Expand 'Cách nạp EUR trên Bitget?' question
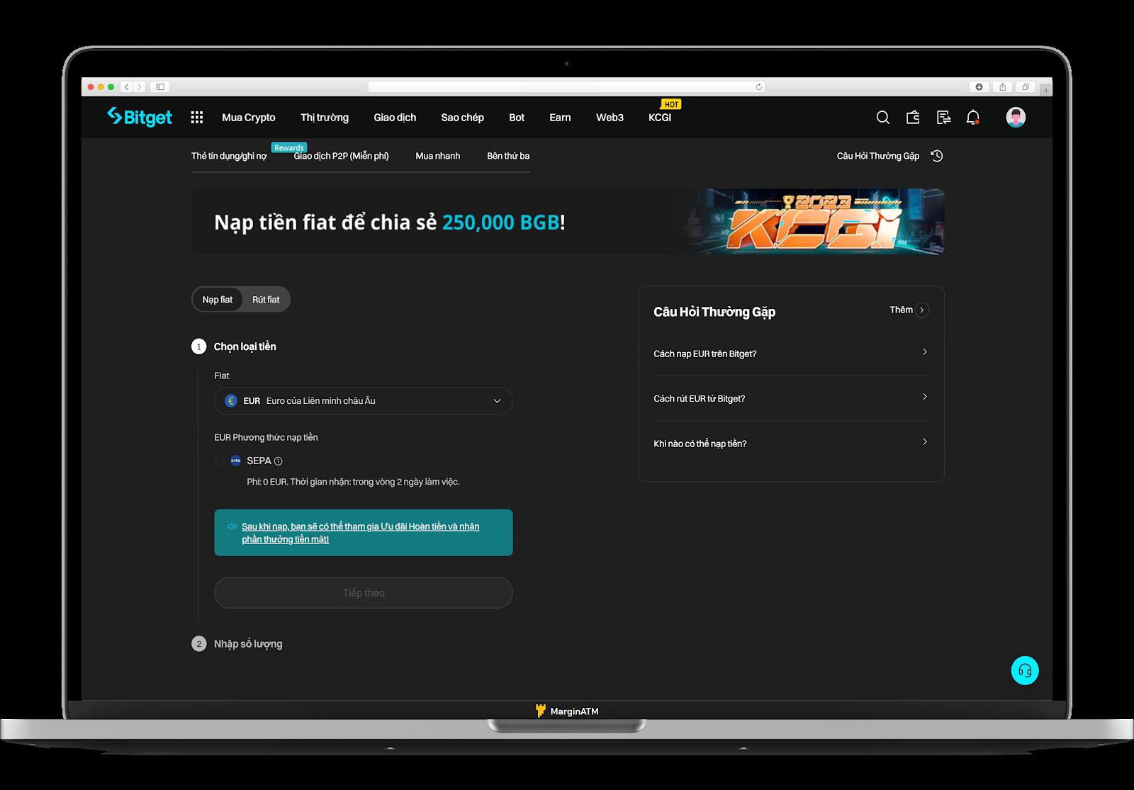The width and height of the screenshot is (1134, 790). [791, 354]
